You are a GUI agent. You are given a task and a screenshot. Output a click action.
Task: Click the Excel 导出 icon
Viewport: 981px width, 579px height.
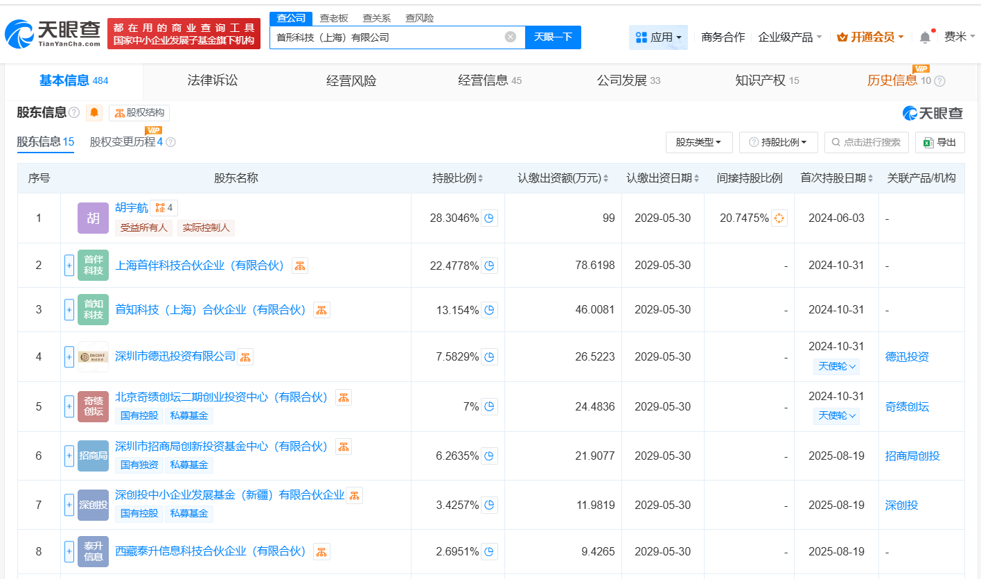[x=929, y=142]
